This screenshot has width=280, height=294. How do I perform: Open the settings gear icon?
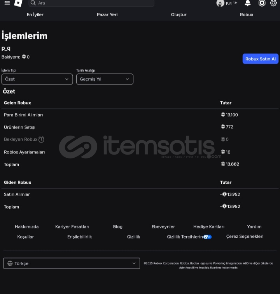click(x=273, y=3)
